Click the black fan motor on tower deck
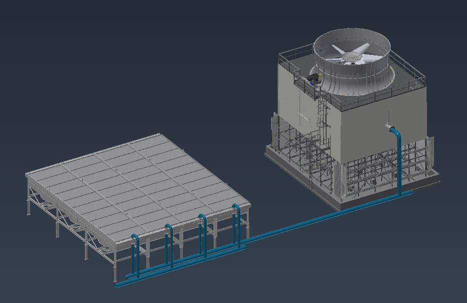 314,78
